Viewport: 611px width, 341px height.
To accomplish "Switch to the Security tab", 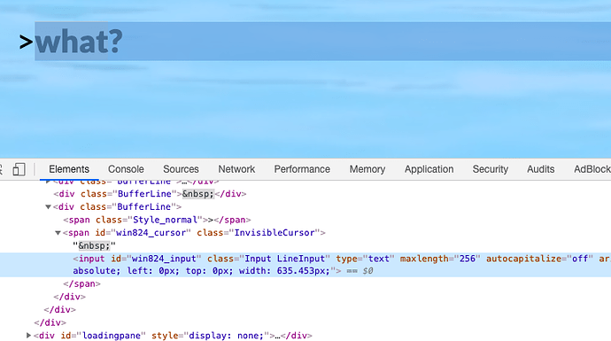I will pos(491,169).
